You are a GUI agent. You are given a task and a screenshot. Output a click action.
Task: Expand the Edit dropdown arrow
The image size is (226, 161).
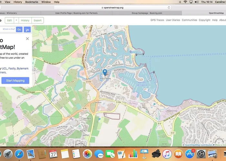pyautogui.click(x=16, y=20)
